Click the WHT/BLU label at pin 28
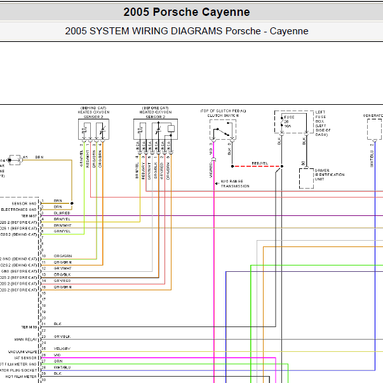The height and width of the screenshot is (383, 383). tap(62, 367)
